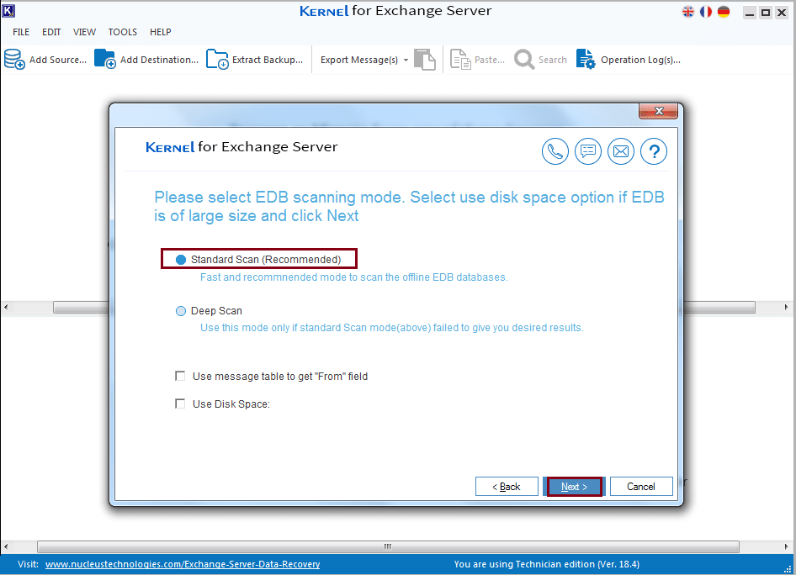The height and width of the screenshot is (575, 796).
Task: Click the "Fast and recommnended mode" description text
Action: (x=354, y=277)
